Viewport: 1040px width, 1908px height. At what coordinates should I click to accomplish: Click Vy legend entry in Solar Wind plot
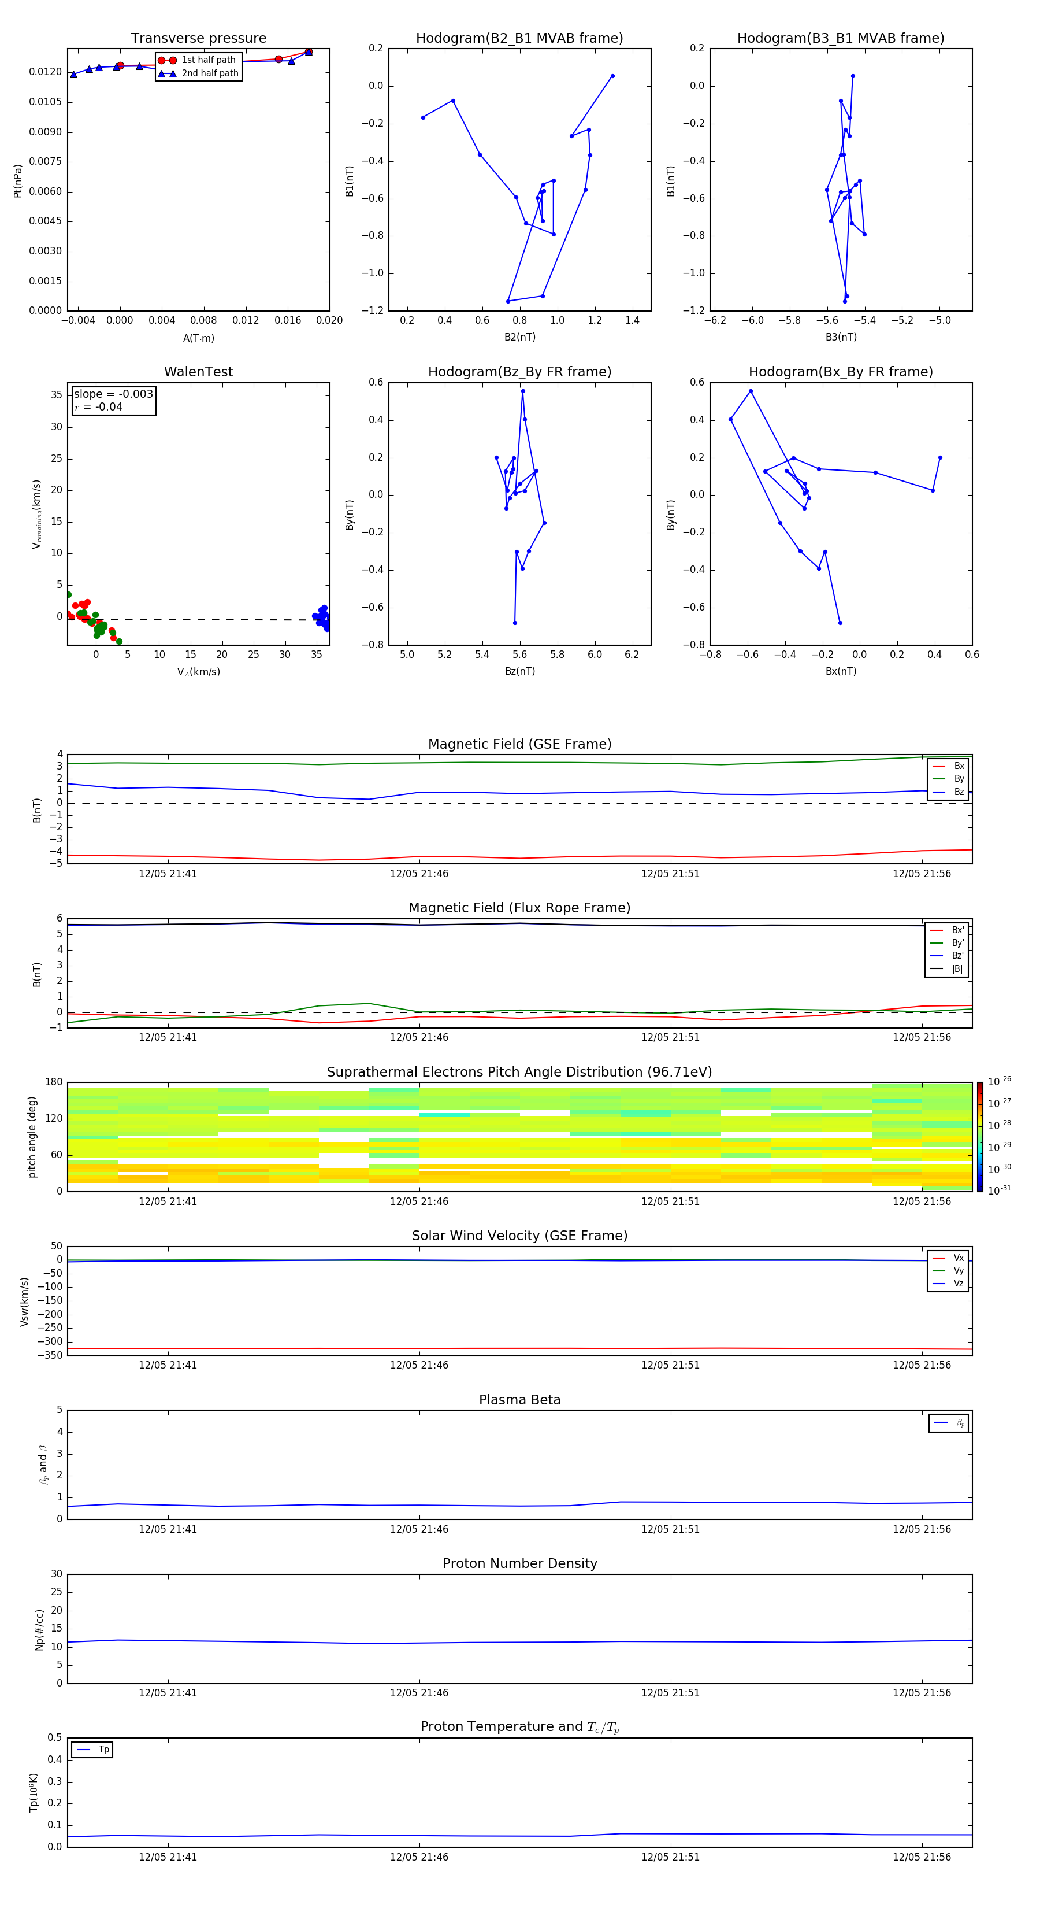(x=948, y=1270)
